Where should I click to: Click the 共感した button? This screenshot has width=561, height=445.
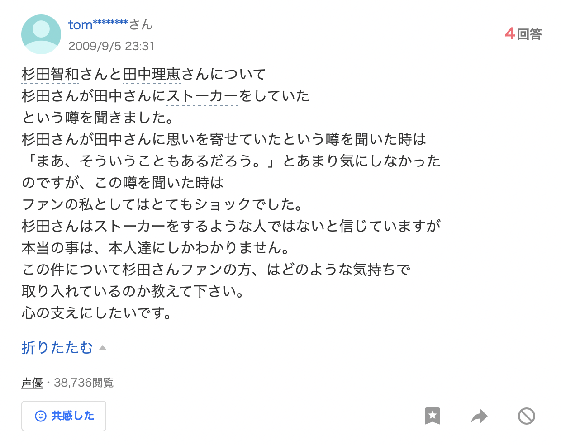pyautogui.click(x=64, y=416)
